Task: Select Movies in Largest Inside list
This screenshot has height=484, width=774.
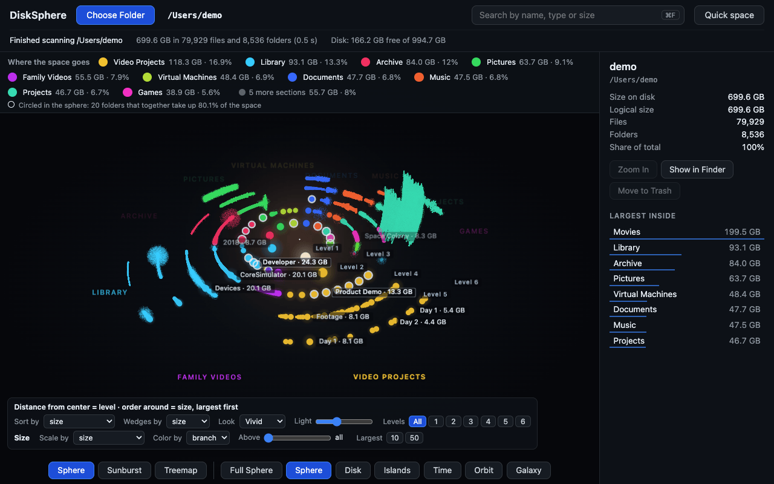Action: click(x=687, y=232)
